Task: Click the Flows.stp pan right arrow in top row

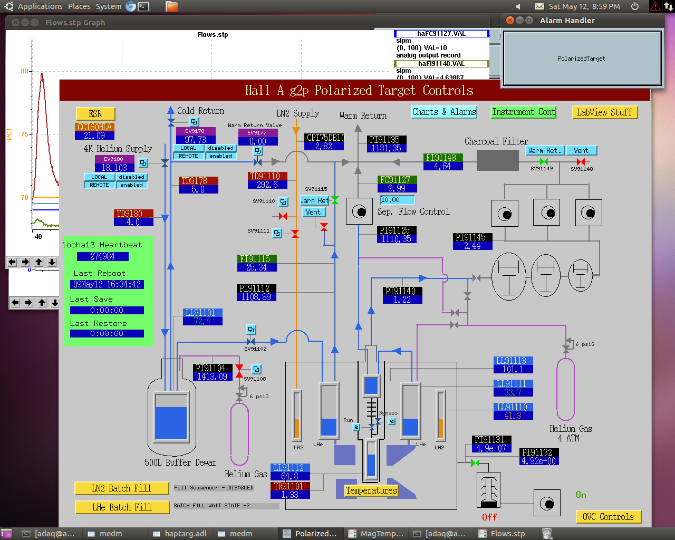Action: click(x=25, y=262)
